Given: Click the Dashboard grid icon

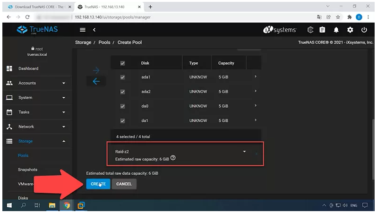Looking at the screenshot, I should (x=9, y=68).
